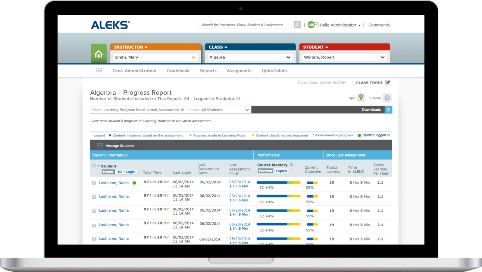Click the yellow legend swatch for not yet mastered
Viewport: 482px width, 272px height.
[253, 135]
